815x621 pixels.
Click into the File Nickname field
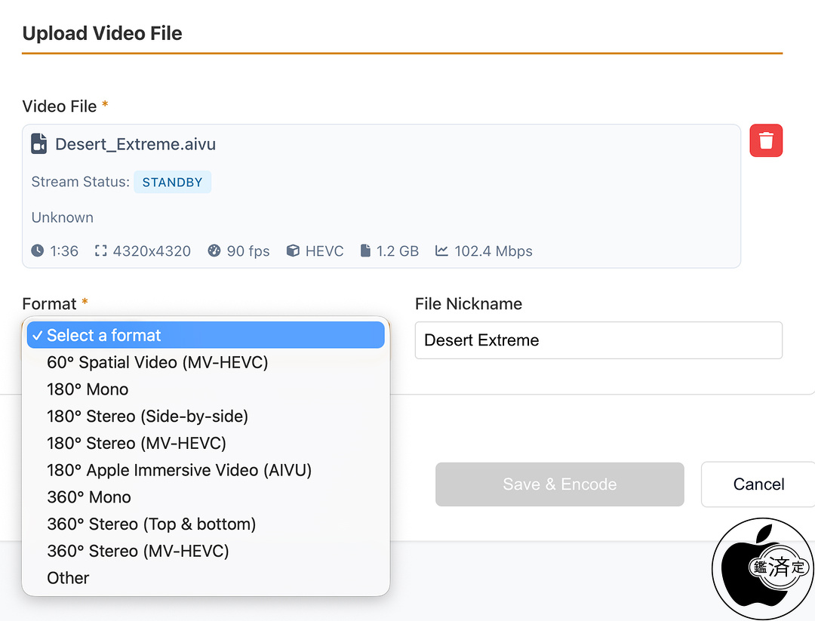pos(598,340)
